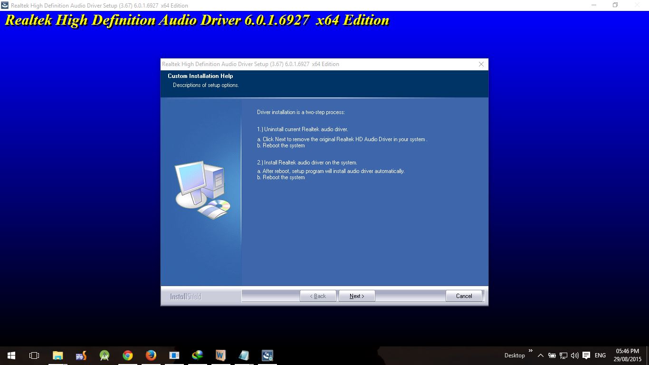The width and height of the screenshot is (649, 365).
Task: Click the setup icon in title bar
Action: pos(5,5)
